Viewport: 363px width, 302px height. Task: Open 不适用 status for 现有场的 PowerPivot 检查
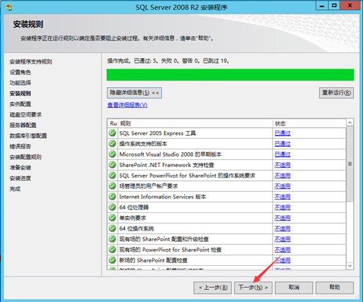pyautogui.click(x=282, y=250)
